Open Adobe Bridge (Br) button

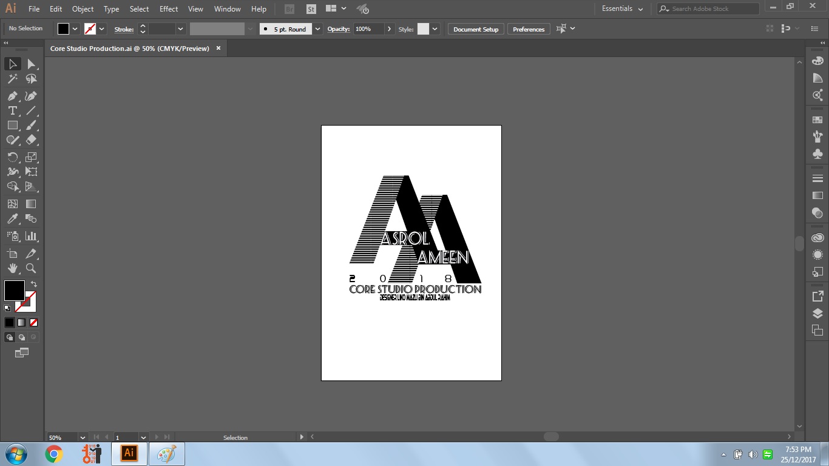(289, 9)
